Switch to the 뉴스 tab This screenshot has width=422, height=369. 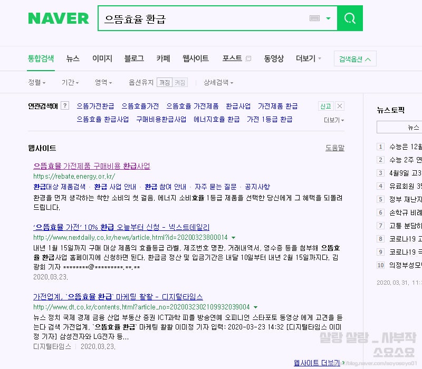tap(73, 59)
